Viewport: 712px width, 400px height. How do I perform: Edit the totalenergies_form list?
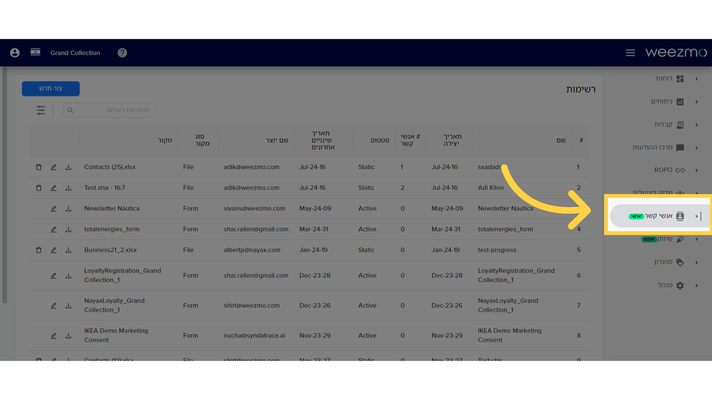[x=53, y=229]
